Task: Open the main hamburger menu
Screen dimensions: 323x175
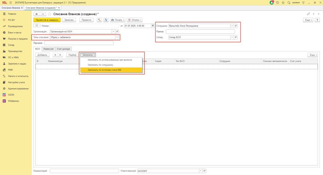Action: click(x=10, y=3)
